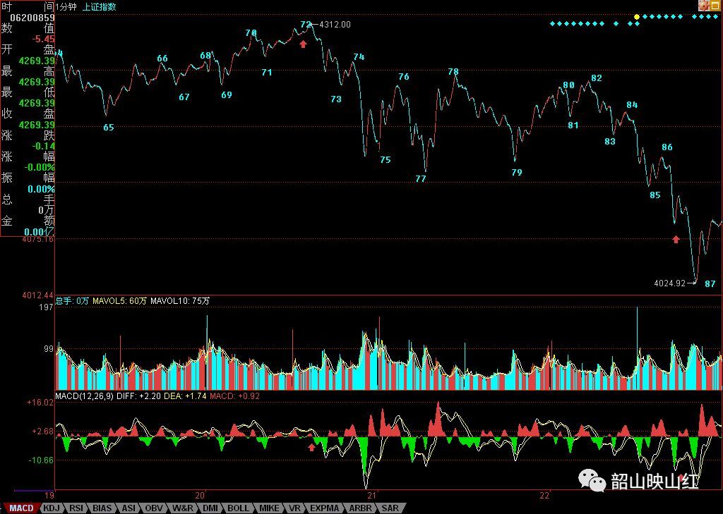Click the MAVOL5: 60万 volume label
This screenshot has width=723, height=514.
[x=119, y=301]
